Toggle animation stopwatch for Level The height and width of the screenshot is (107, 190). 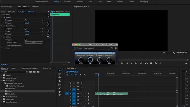(6, 23)
